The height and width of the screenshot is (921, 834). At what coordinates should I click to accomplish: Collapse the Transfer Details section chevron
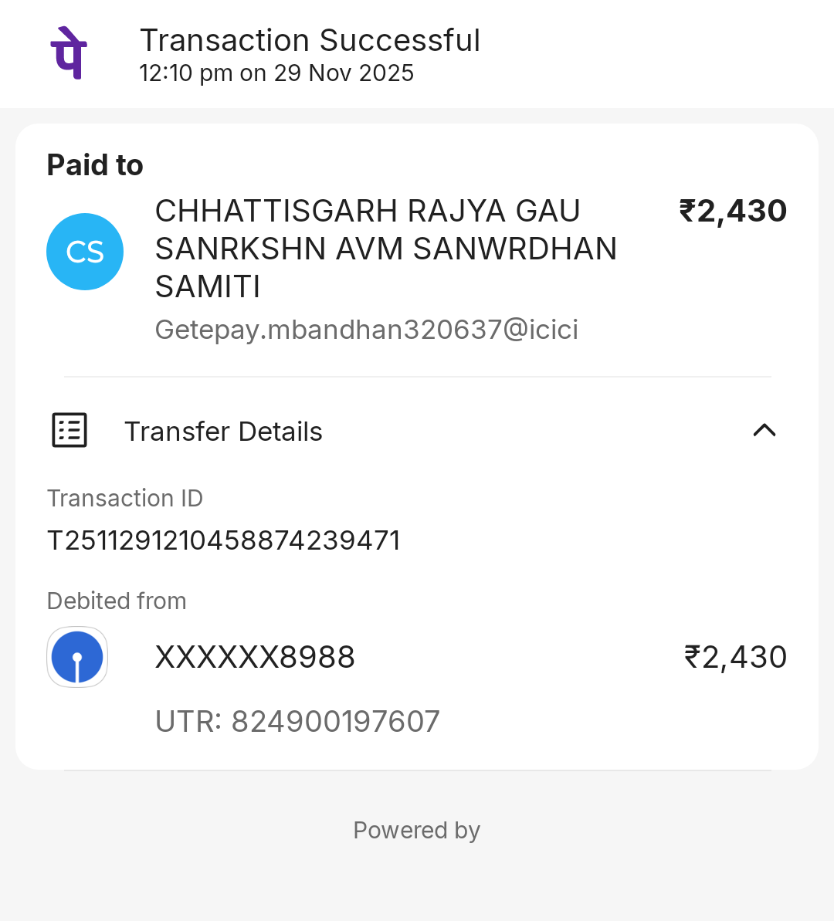click(x=764, y=430)
